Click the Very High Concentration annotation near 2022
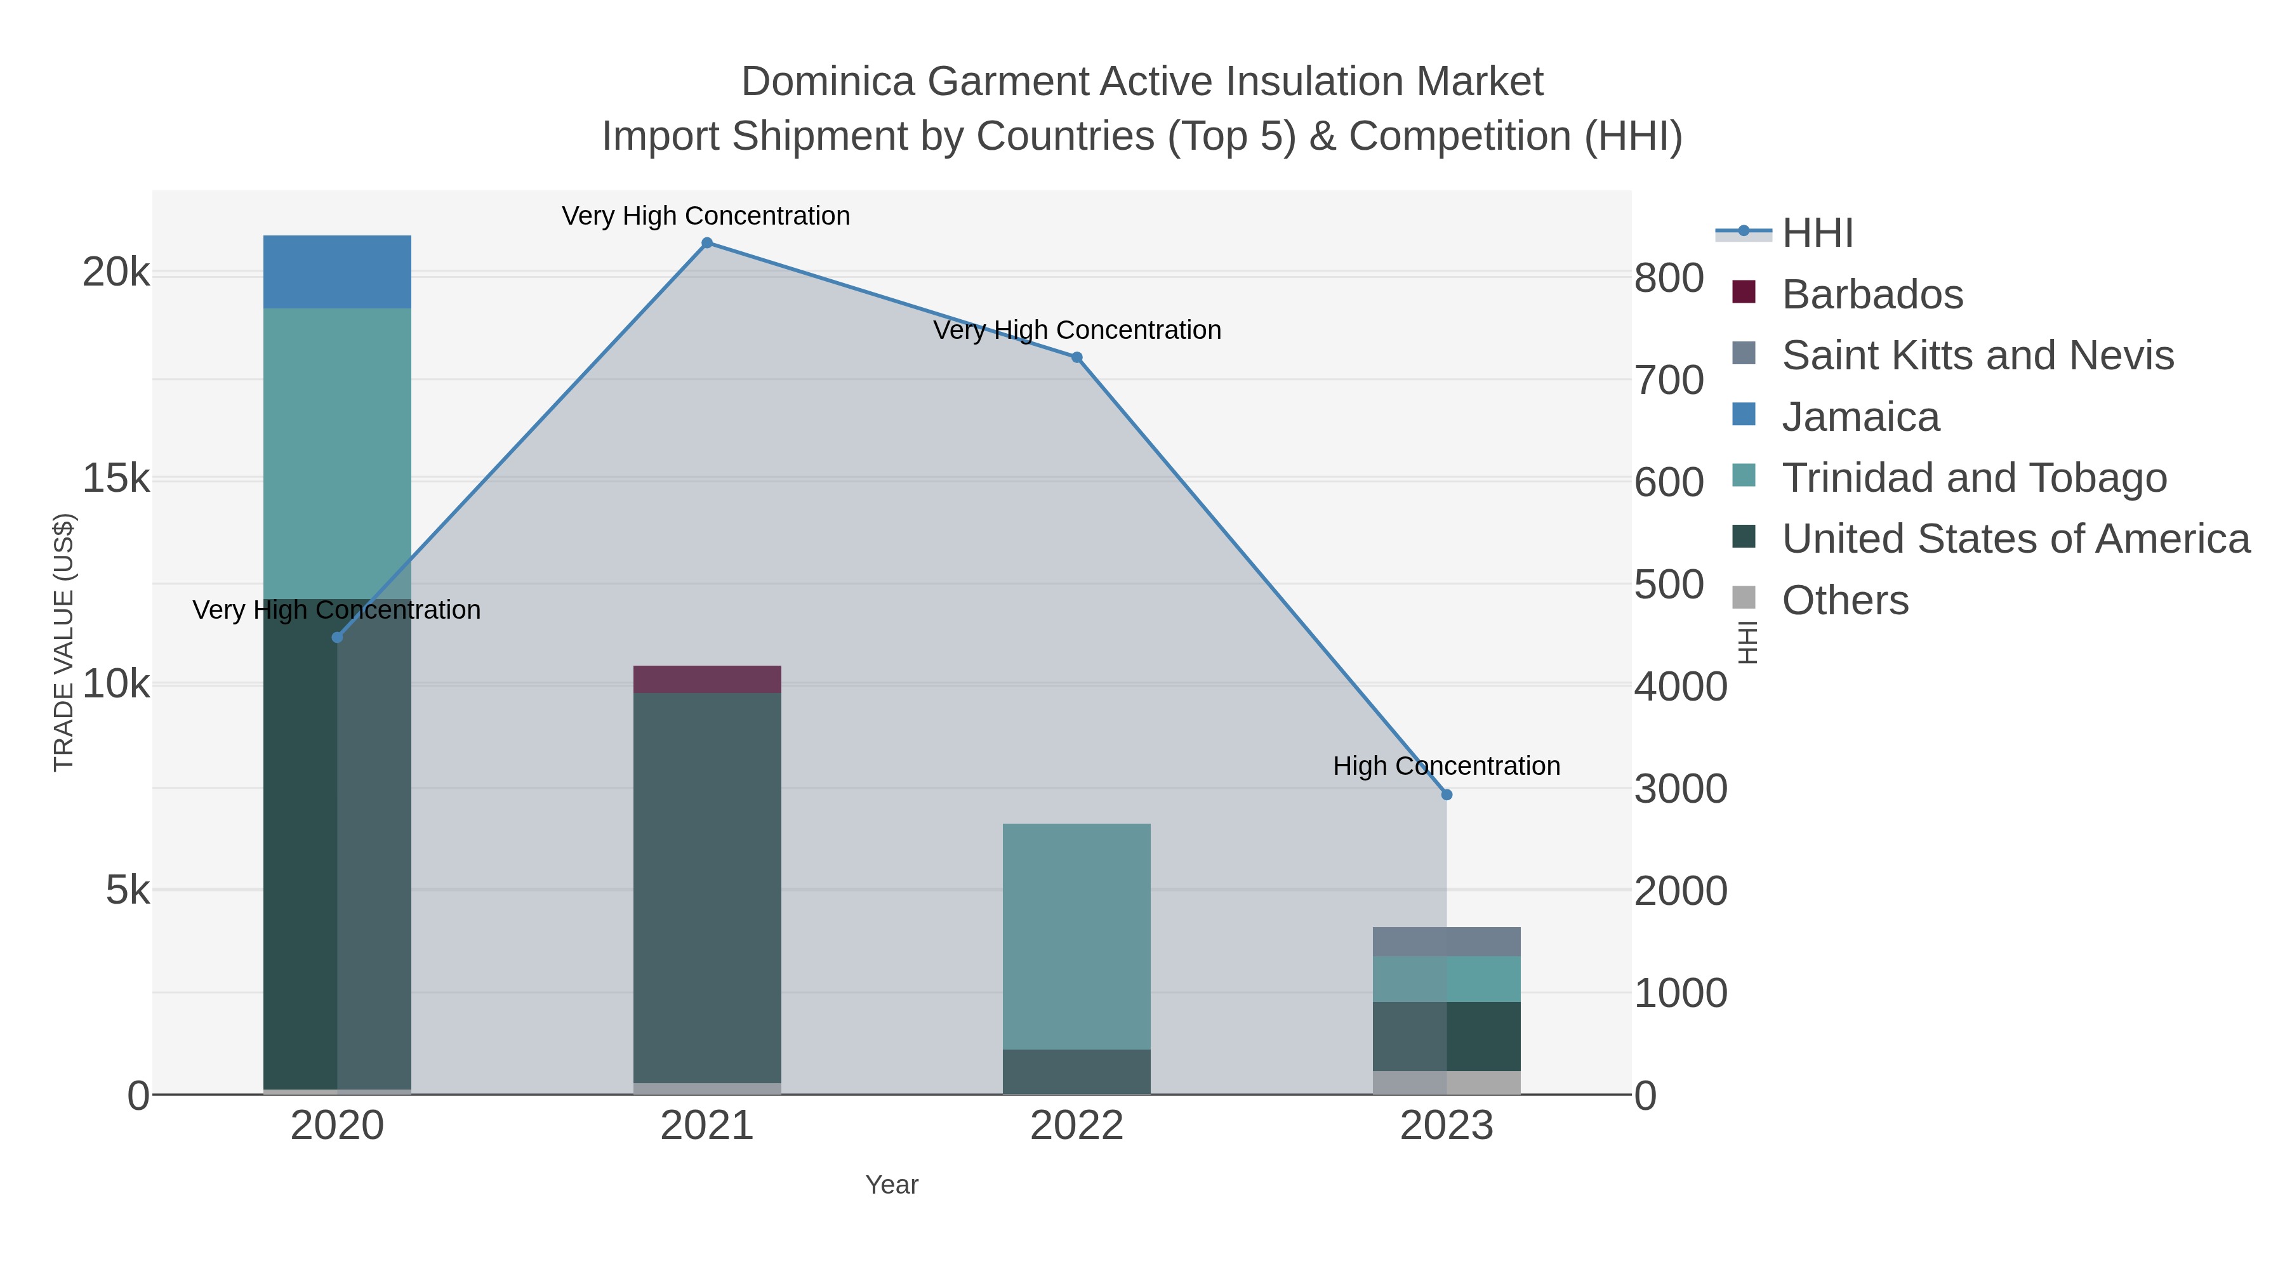This screenshot has width=2285, height=1285. point(1077,330)
